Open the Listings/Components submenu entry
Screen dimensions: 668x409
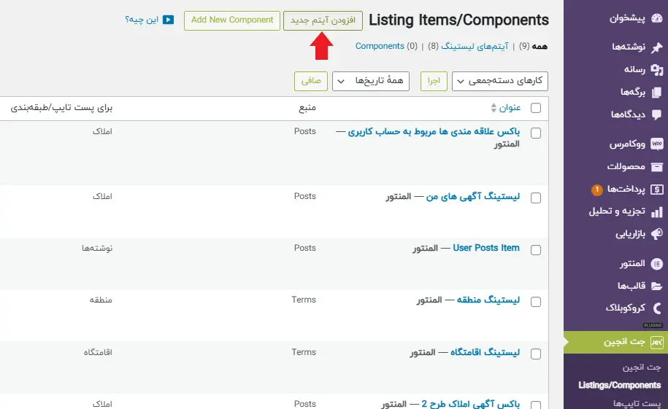[x=619, y=385]
